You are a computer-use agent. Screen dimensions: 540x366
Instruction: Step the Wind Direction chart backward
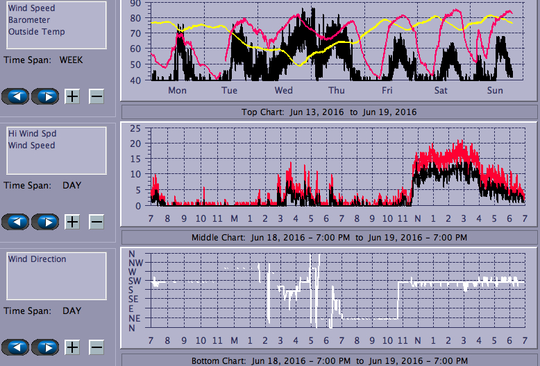(15, 347)
